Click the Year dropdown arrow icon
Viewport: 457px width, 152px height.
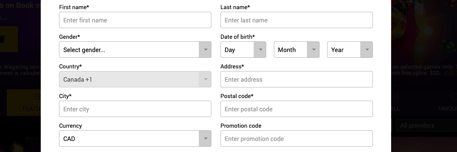pos(367,49)
